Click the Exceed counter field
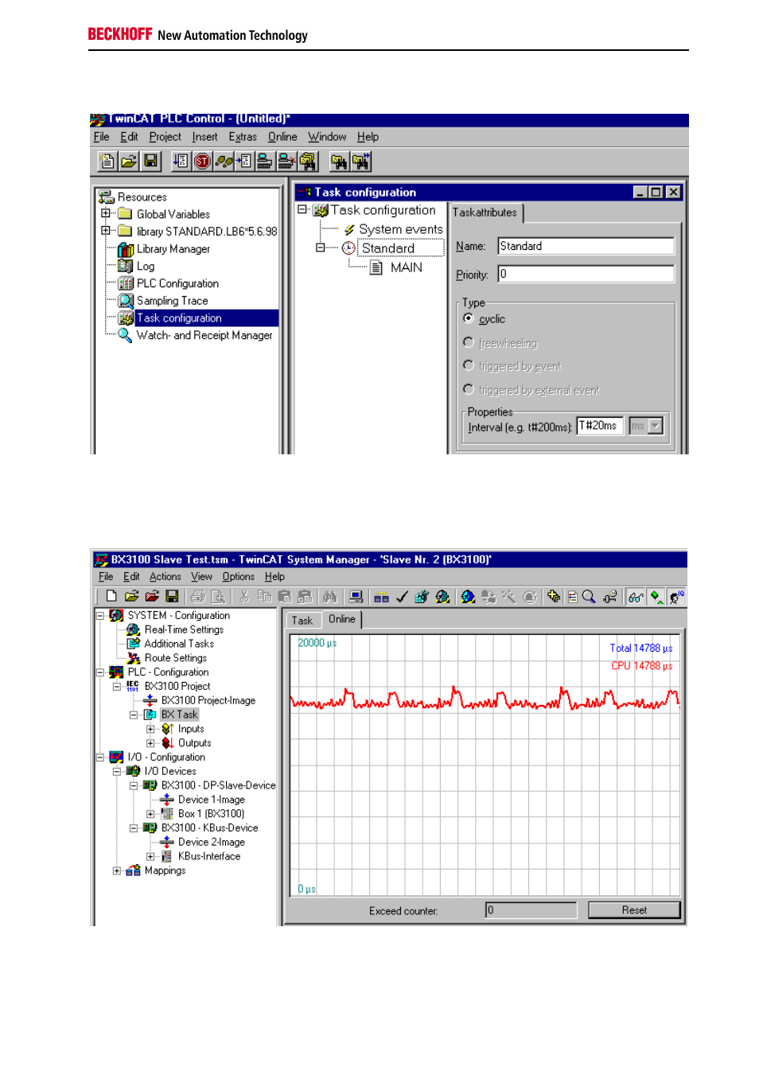 coord(531,910)
